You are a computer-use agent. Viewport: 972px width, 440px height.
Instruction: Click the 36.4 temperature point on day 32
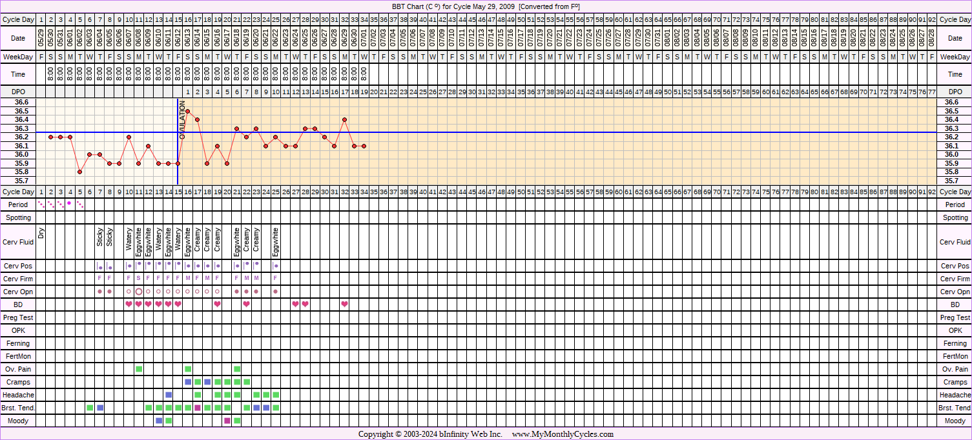345,119
